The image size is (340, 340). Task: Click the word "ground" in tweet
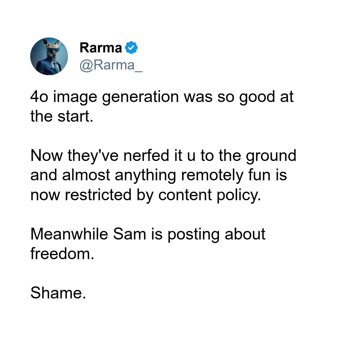[x=271, y=156]
